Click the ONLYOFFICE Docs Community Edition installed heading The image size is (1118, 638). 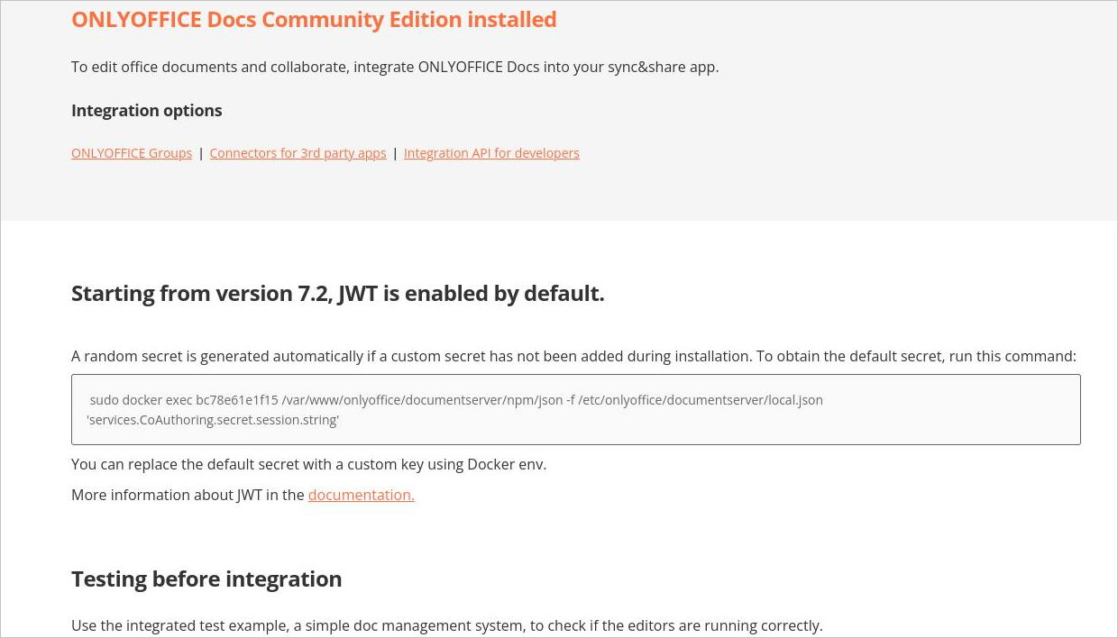314,19
